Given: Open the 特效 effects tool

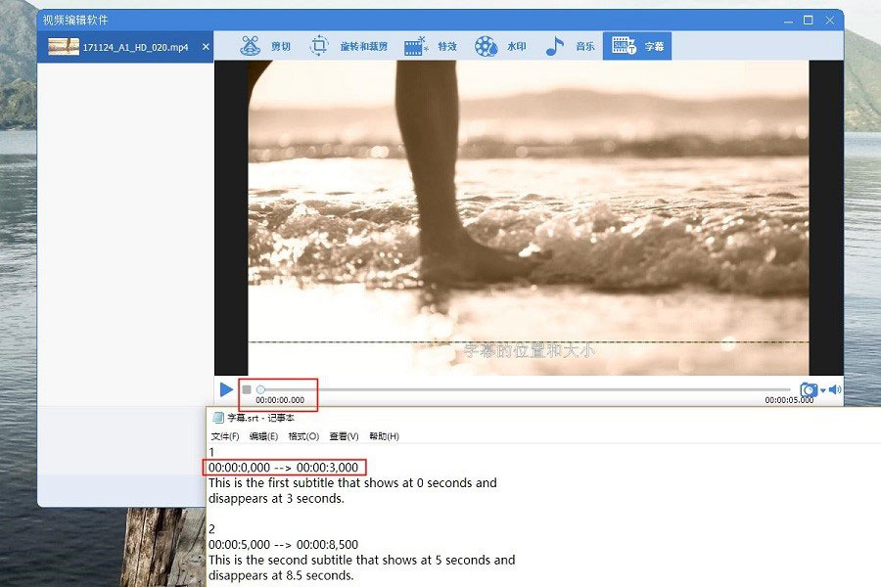Looking at the screenshot, I should pos(431,46).
